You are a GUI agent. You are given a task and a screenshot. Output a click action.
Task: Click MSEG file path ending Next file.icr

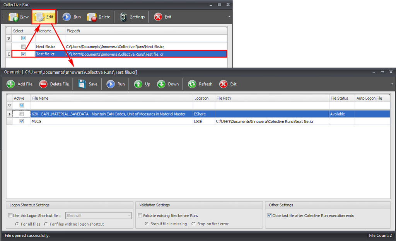pos(272,121)
